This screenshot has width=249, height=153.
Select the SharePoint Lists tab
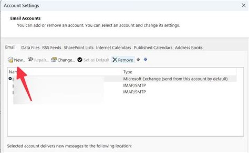79,48
